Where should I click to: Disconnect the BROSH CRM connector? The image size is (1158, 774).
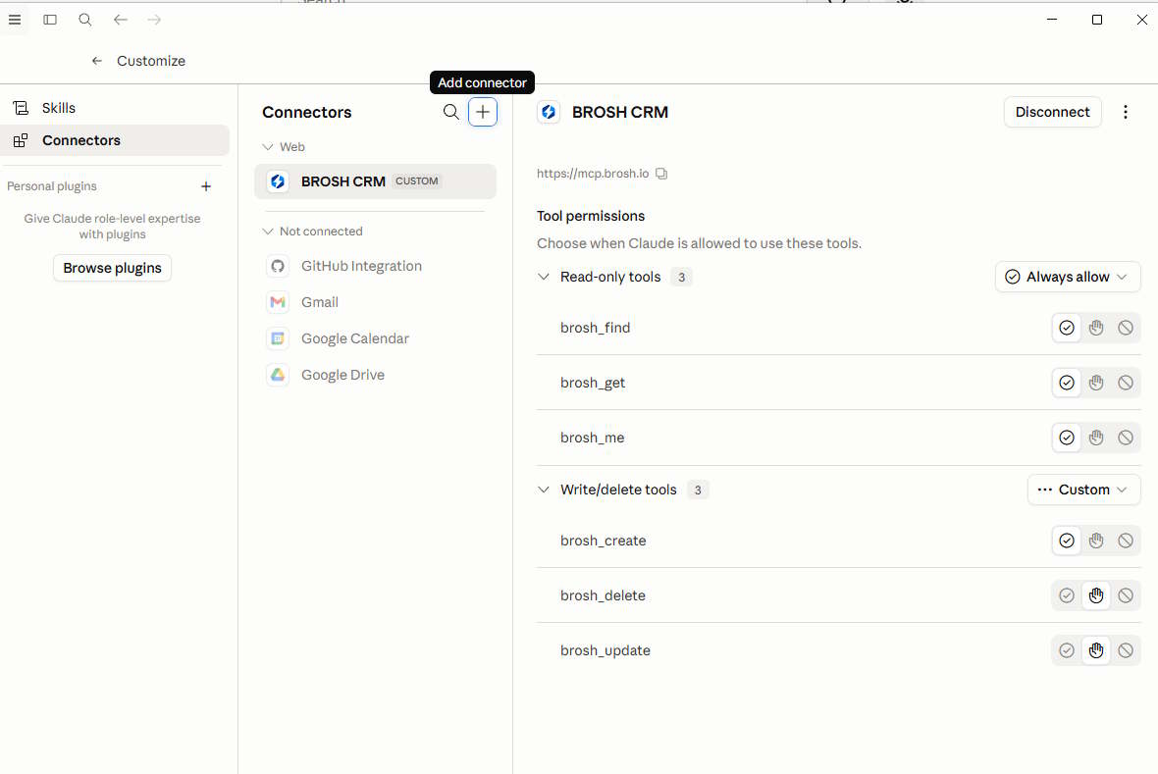[x=1052, y=112]
